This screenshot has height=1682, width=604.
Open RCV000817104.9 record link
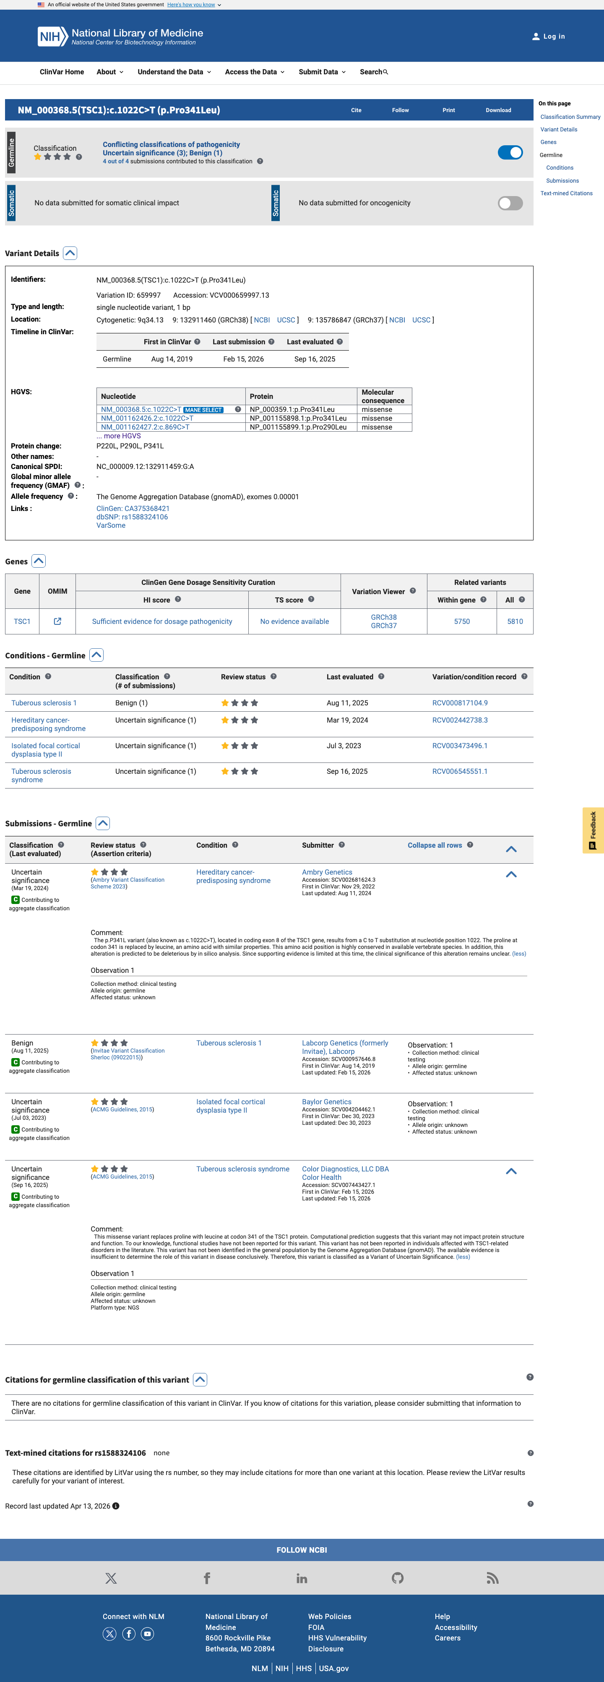tap(460, 702)
